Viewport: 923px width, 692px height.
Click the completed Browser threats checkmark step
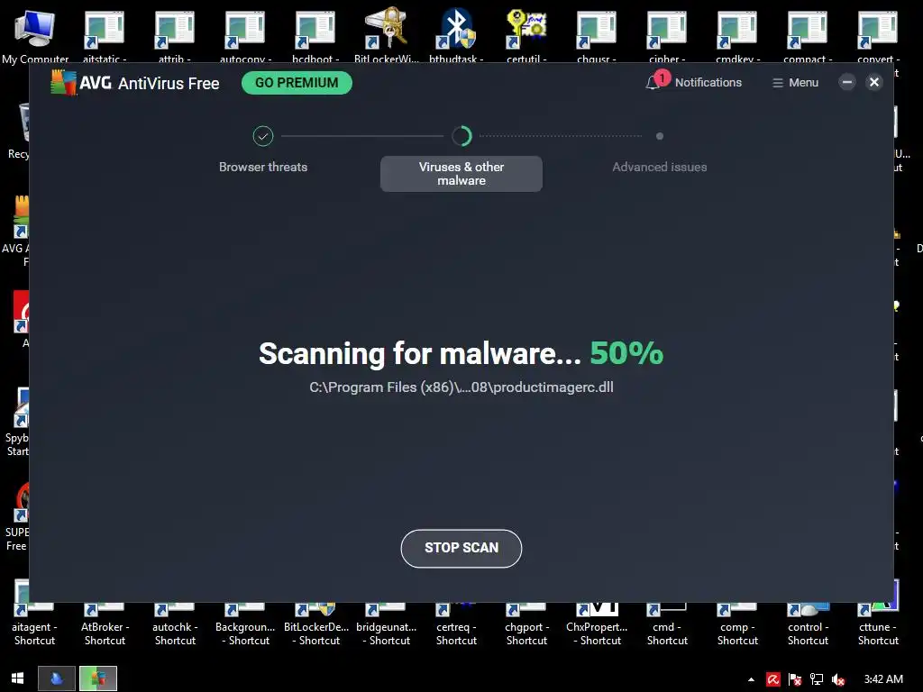click(x=263, y=136)
